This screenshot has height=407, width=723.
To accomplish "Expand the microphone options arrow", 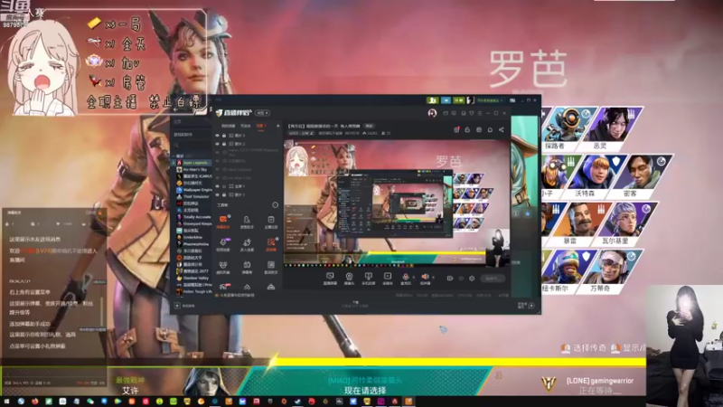I will pos(413,278).
